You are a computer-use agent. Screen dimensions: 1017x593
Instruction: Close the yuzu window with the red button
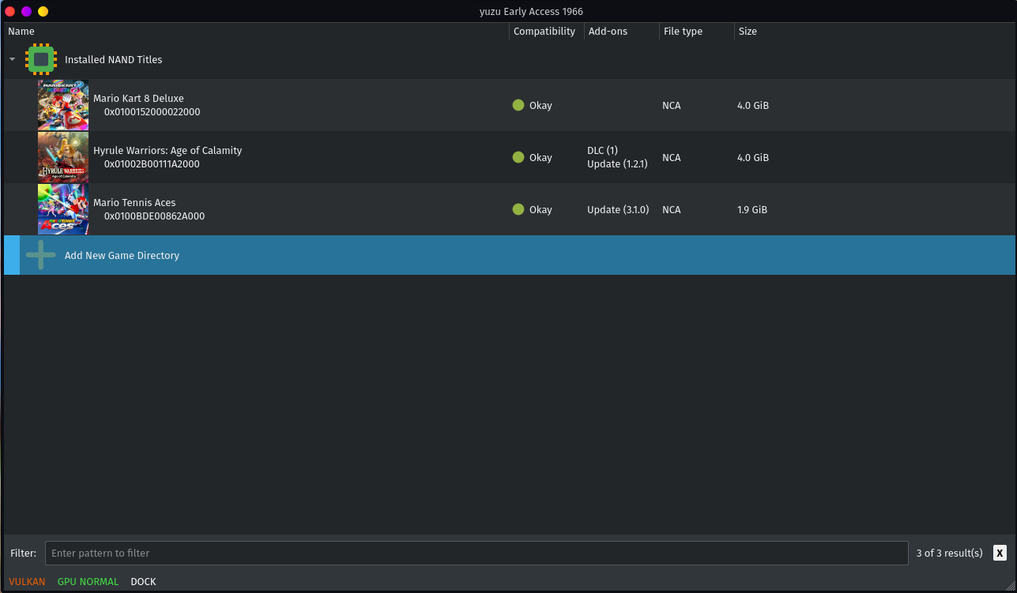[x=10, y=11]
